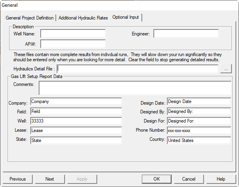Screen dimensions: 239x187
Task: Click the "Engineer:" label
Action: pyautogui.click(x=141, y=34)
